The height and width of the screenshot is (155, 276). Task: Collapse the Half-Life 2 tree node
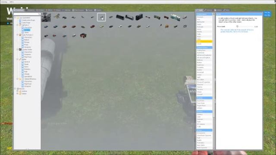tap(17, 25)
